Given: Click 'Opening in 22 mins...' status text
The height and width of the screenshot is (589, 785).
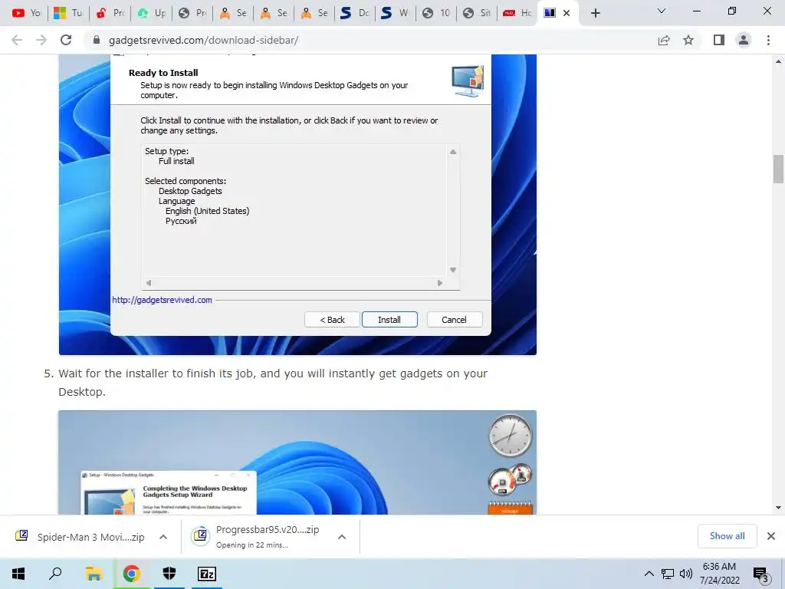Looking at the screenshot, I should coord(251,545).
